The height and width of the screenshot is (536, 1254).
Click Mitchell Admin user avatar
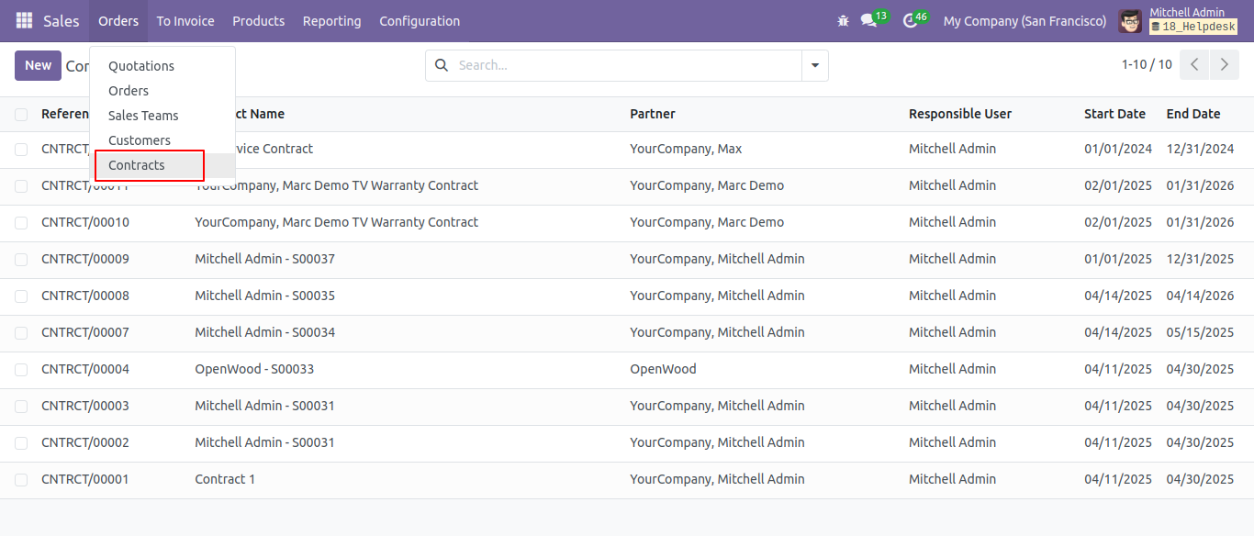[x=1130, y=20]
